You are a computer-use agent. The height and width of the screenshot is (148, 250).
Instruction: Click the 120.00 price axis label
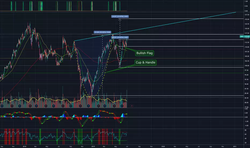click(x=247, y=29)
